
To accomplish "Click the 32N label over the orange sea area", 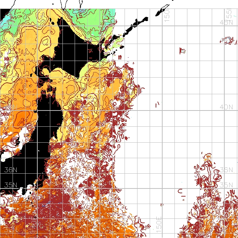I will tap(11, 229).
